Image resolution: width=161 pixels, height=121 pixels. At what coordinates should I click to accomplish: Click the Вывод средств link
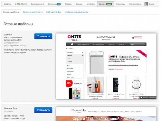coord(38,4)
